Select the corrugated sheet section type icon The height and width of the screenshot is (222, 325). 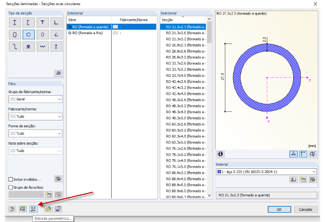tap(42, 47)
